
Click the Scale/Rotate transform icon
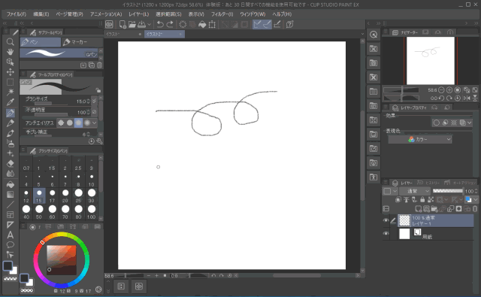click(x=212, y=24)
